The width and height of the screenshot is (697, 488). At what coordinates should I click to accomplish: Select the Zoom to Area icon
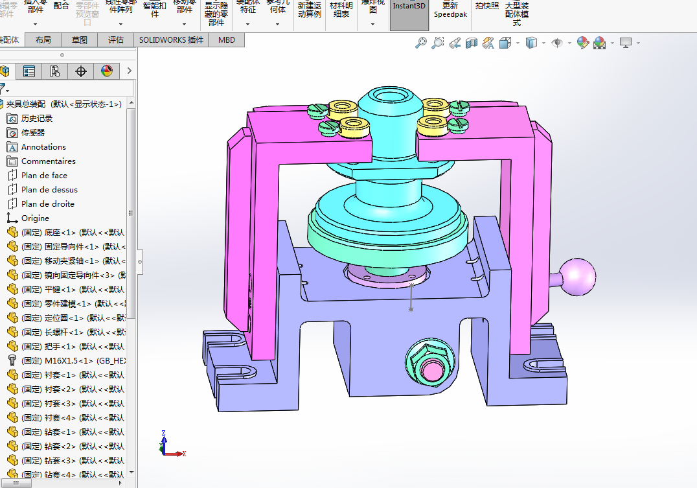coord(437,43)
